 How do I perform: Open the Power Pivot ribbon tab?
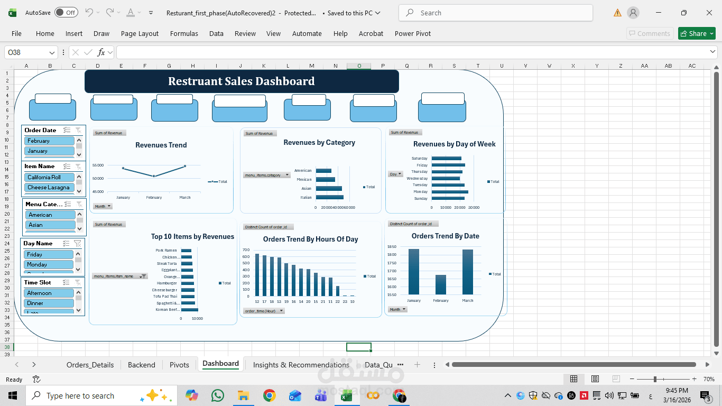pos(412,33)
